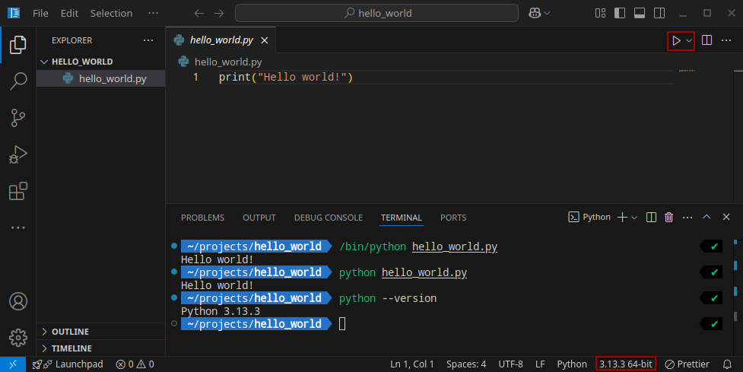The height and width of the screenshot is (372, 743).
Task: Click the Prettier status bar item
Action: [687, 364]
